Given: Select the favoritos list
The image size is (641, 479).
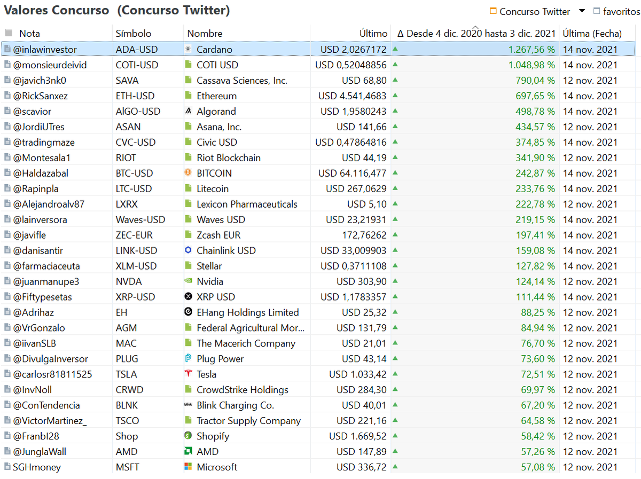Looking at the screenshot, I should tap(616, 11).
